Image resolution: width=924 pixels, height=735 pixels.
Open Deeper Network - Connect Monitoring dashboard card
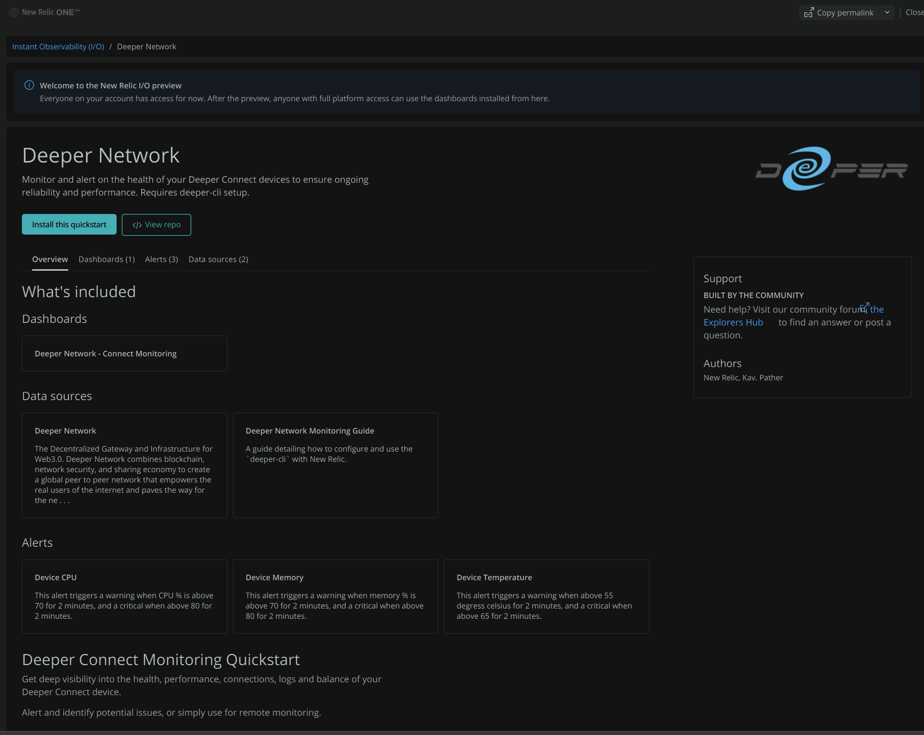[x=124, y=353]
